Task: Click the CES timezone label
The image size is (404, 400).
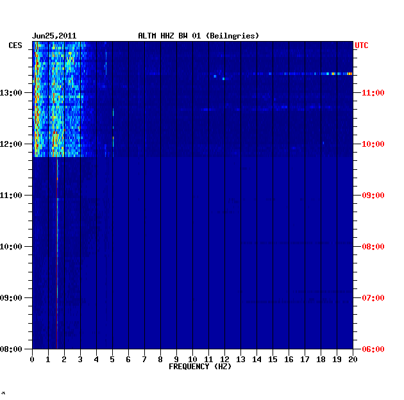Action: pos(15,46)
